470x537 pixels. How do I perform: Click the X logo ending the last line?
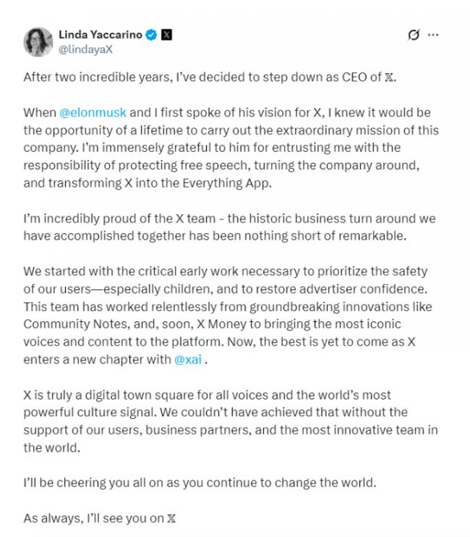[x=171, y=518]
